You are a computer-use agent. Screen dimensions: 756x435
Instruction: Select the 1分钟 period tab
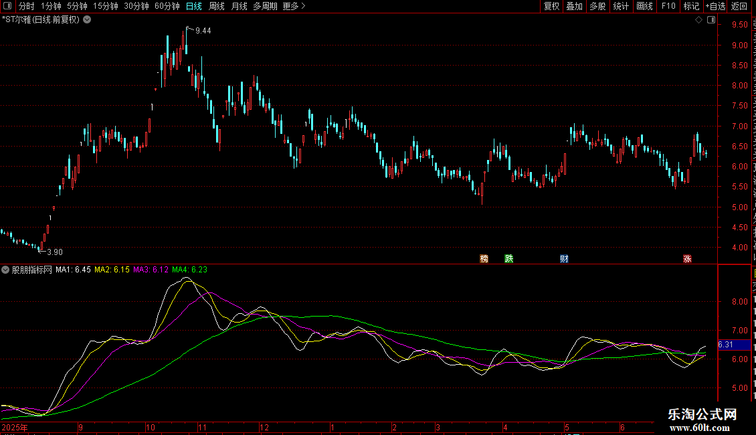[51, 6]
